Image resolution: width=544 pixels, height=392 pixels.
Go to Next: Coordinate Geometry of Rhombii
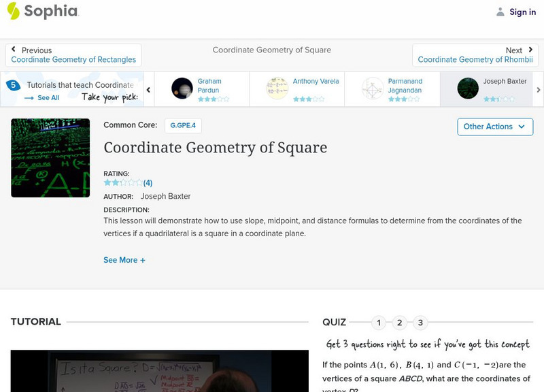click(x=475, y=55)
